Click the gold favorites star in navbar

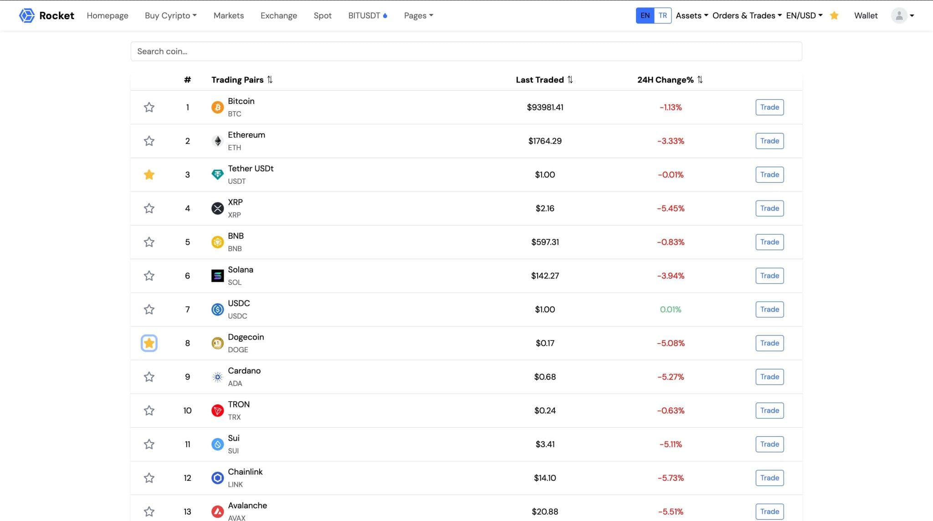click(834, 15)
